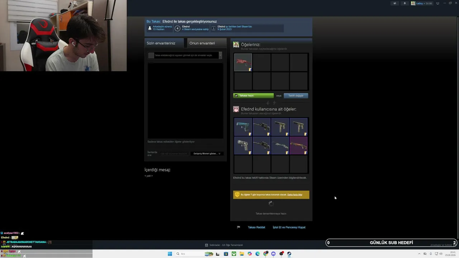Image resolution: width=459 pixels, height=258 pixels.
Task: Select Efednd's teal pistol skin item
Action: 243,127
